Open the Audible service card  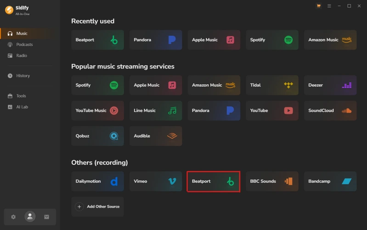tap(156, 136)
